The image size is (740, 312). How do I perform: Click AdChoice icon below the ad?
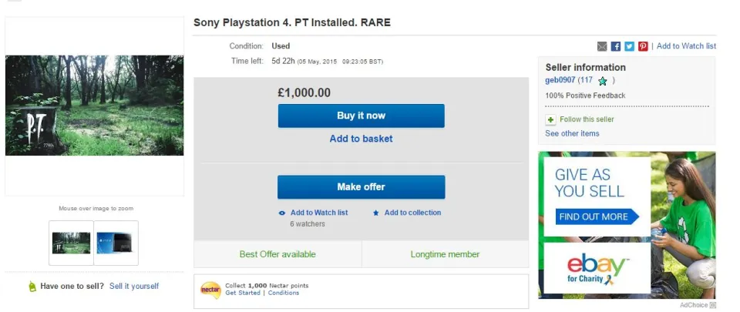pyautogui.click(x=712, y=306)
